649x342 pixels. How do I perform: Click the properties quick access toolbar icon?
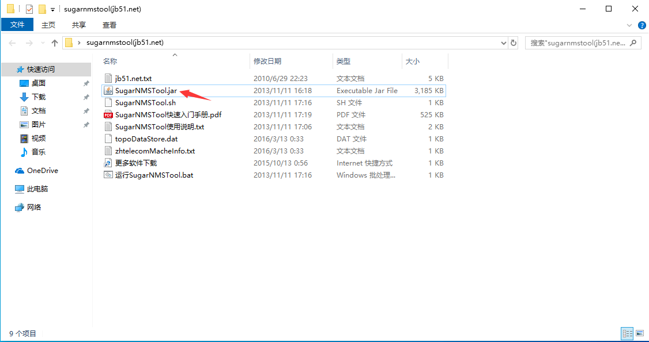coord(29,9)
